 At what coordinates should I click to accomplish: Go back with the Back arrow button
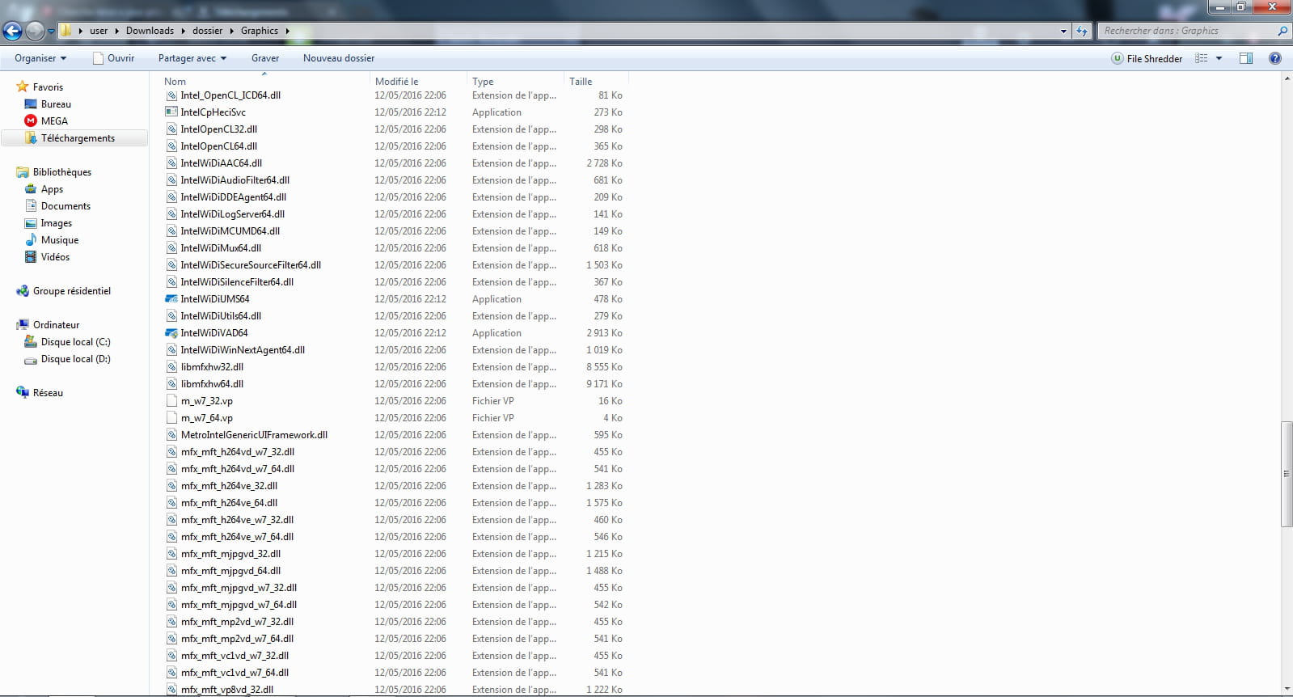point(12,31)
